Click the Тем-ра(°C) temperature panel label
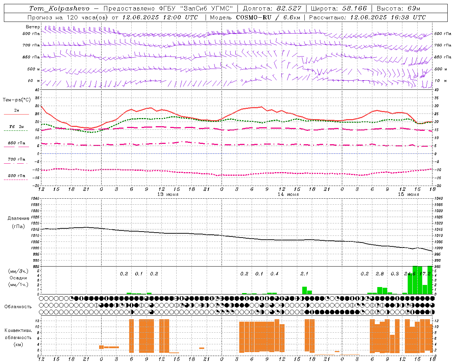This screenshot has height=362, width=453. (17, 100)
